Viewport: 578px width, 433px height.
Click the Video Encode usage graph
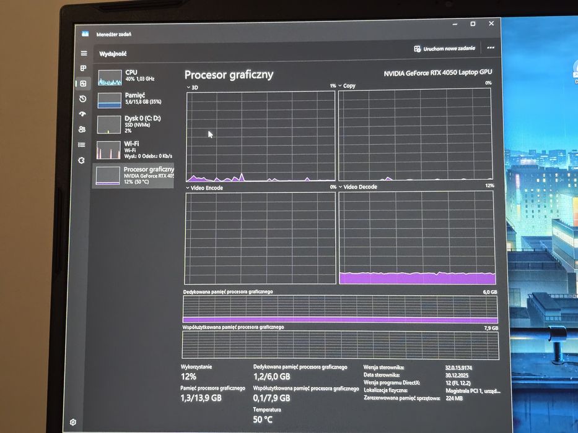pyautogui.click(x=260, y=238)
